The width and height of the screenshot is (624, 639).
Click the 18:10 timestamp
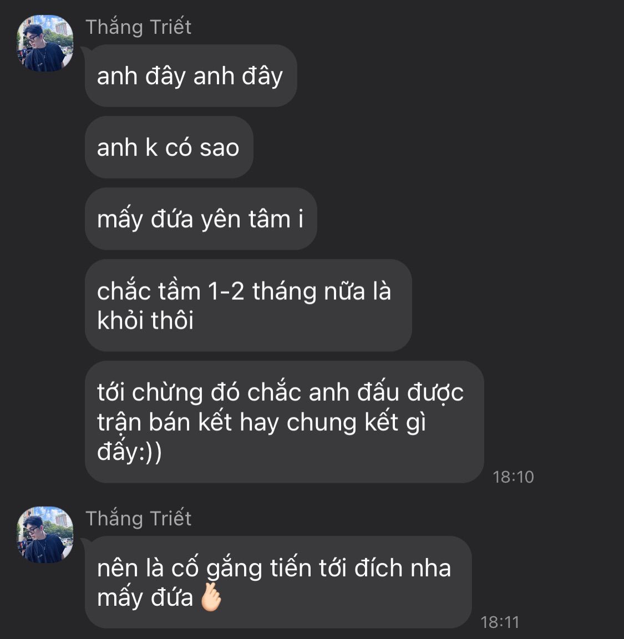(x=513, y=477)
